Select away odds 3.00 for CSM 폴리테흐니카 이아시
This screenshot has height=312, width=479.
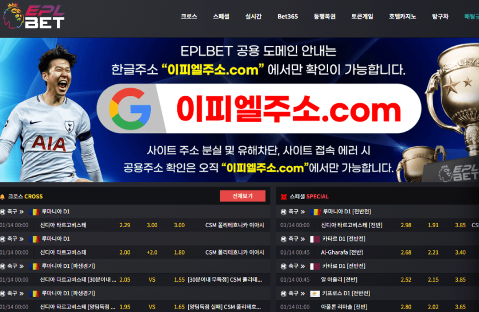click(180, 225)
